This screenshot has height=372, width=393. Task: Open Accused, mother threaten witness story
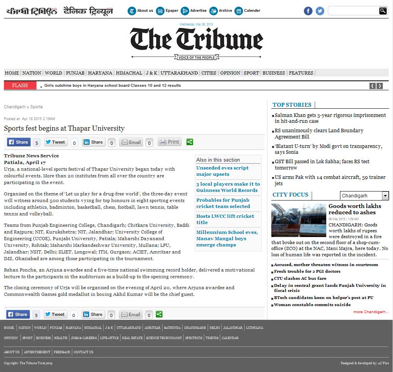[326, 265]
